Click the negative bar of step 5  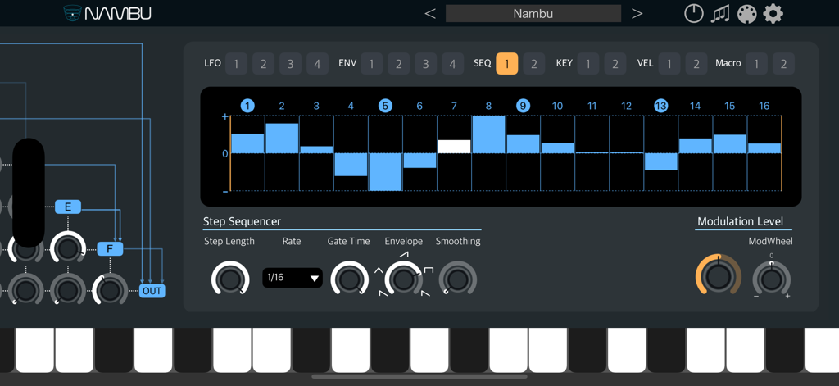click(x=385, y=172)
